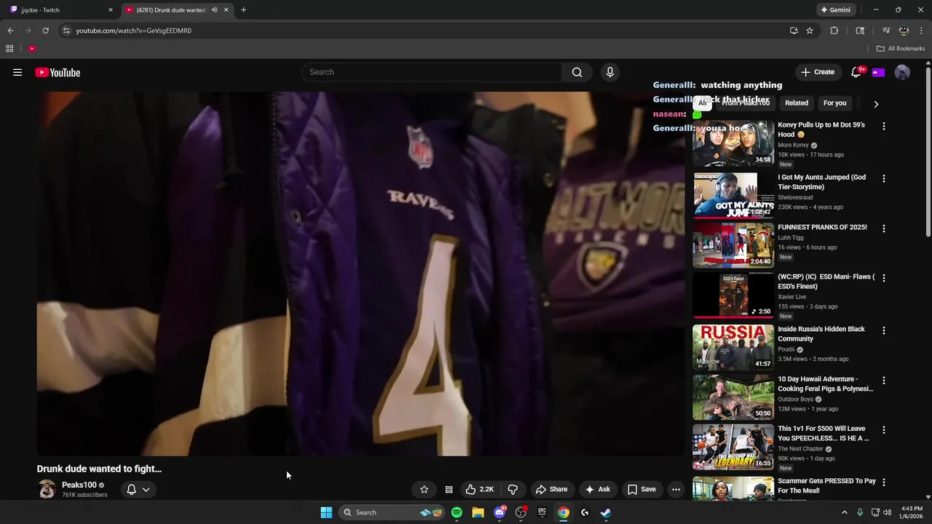Click the Chrome address bar URL
Image resolution: width=932 pixels, height=524 pixels.
coord(133,31)
